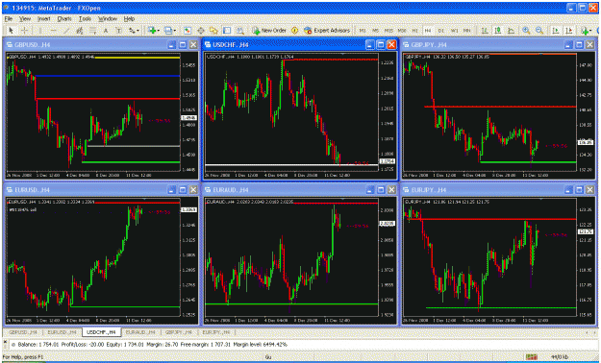Select the text label (T) tool
The image size is (601, 363).
[x=119, y=31]
